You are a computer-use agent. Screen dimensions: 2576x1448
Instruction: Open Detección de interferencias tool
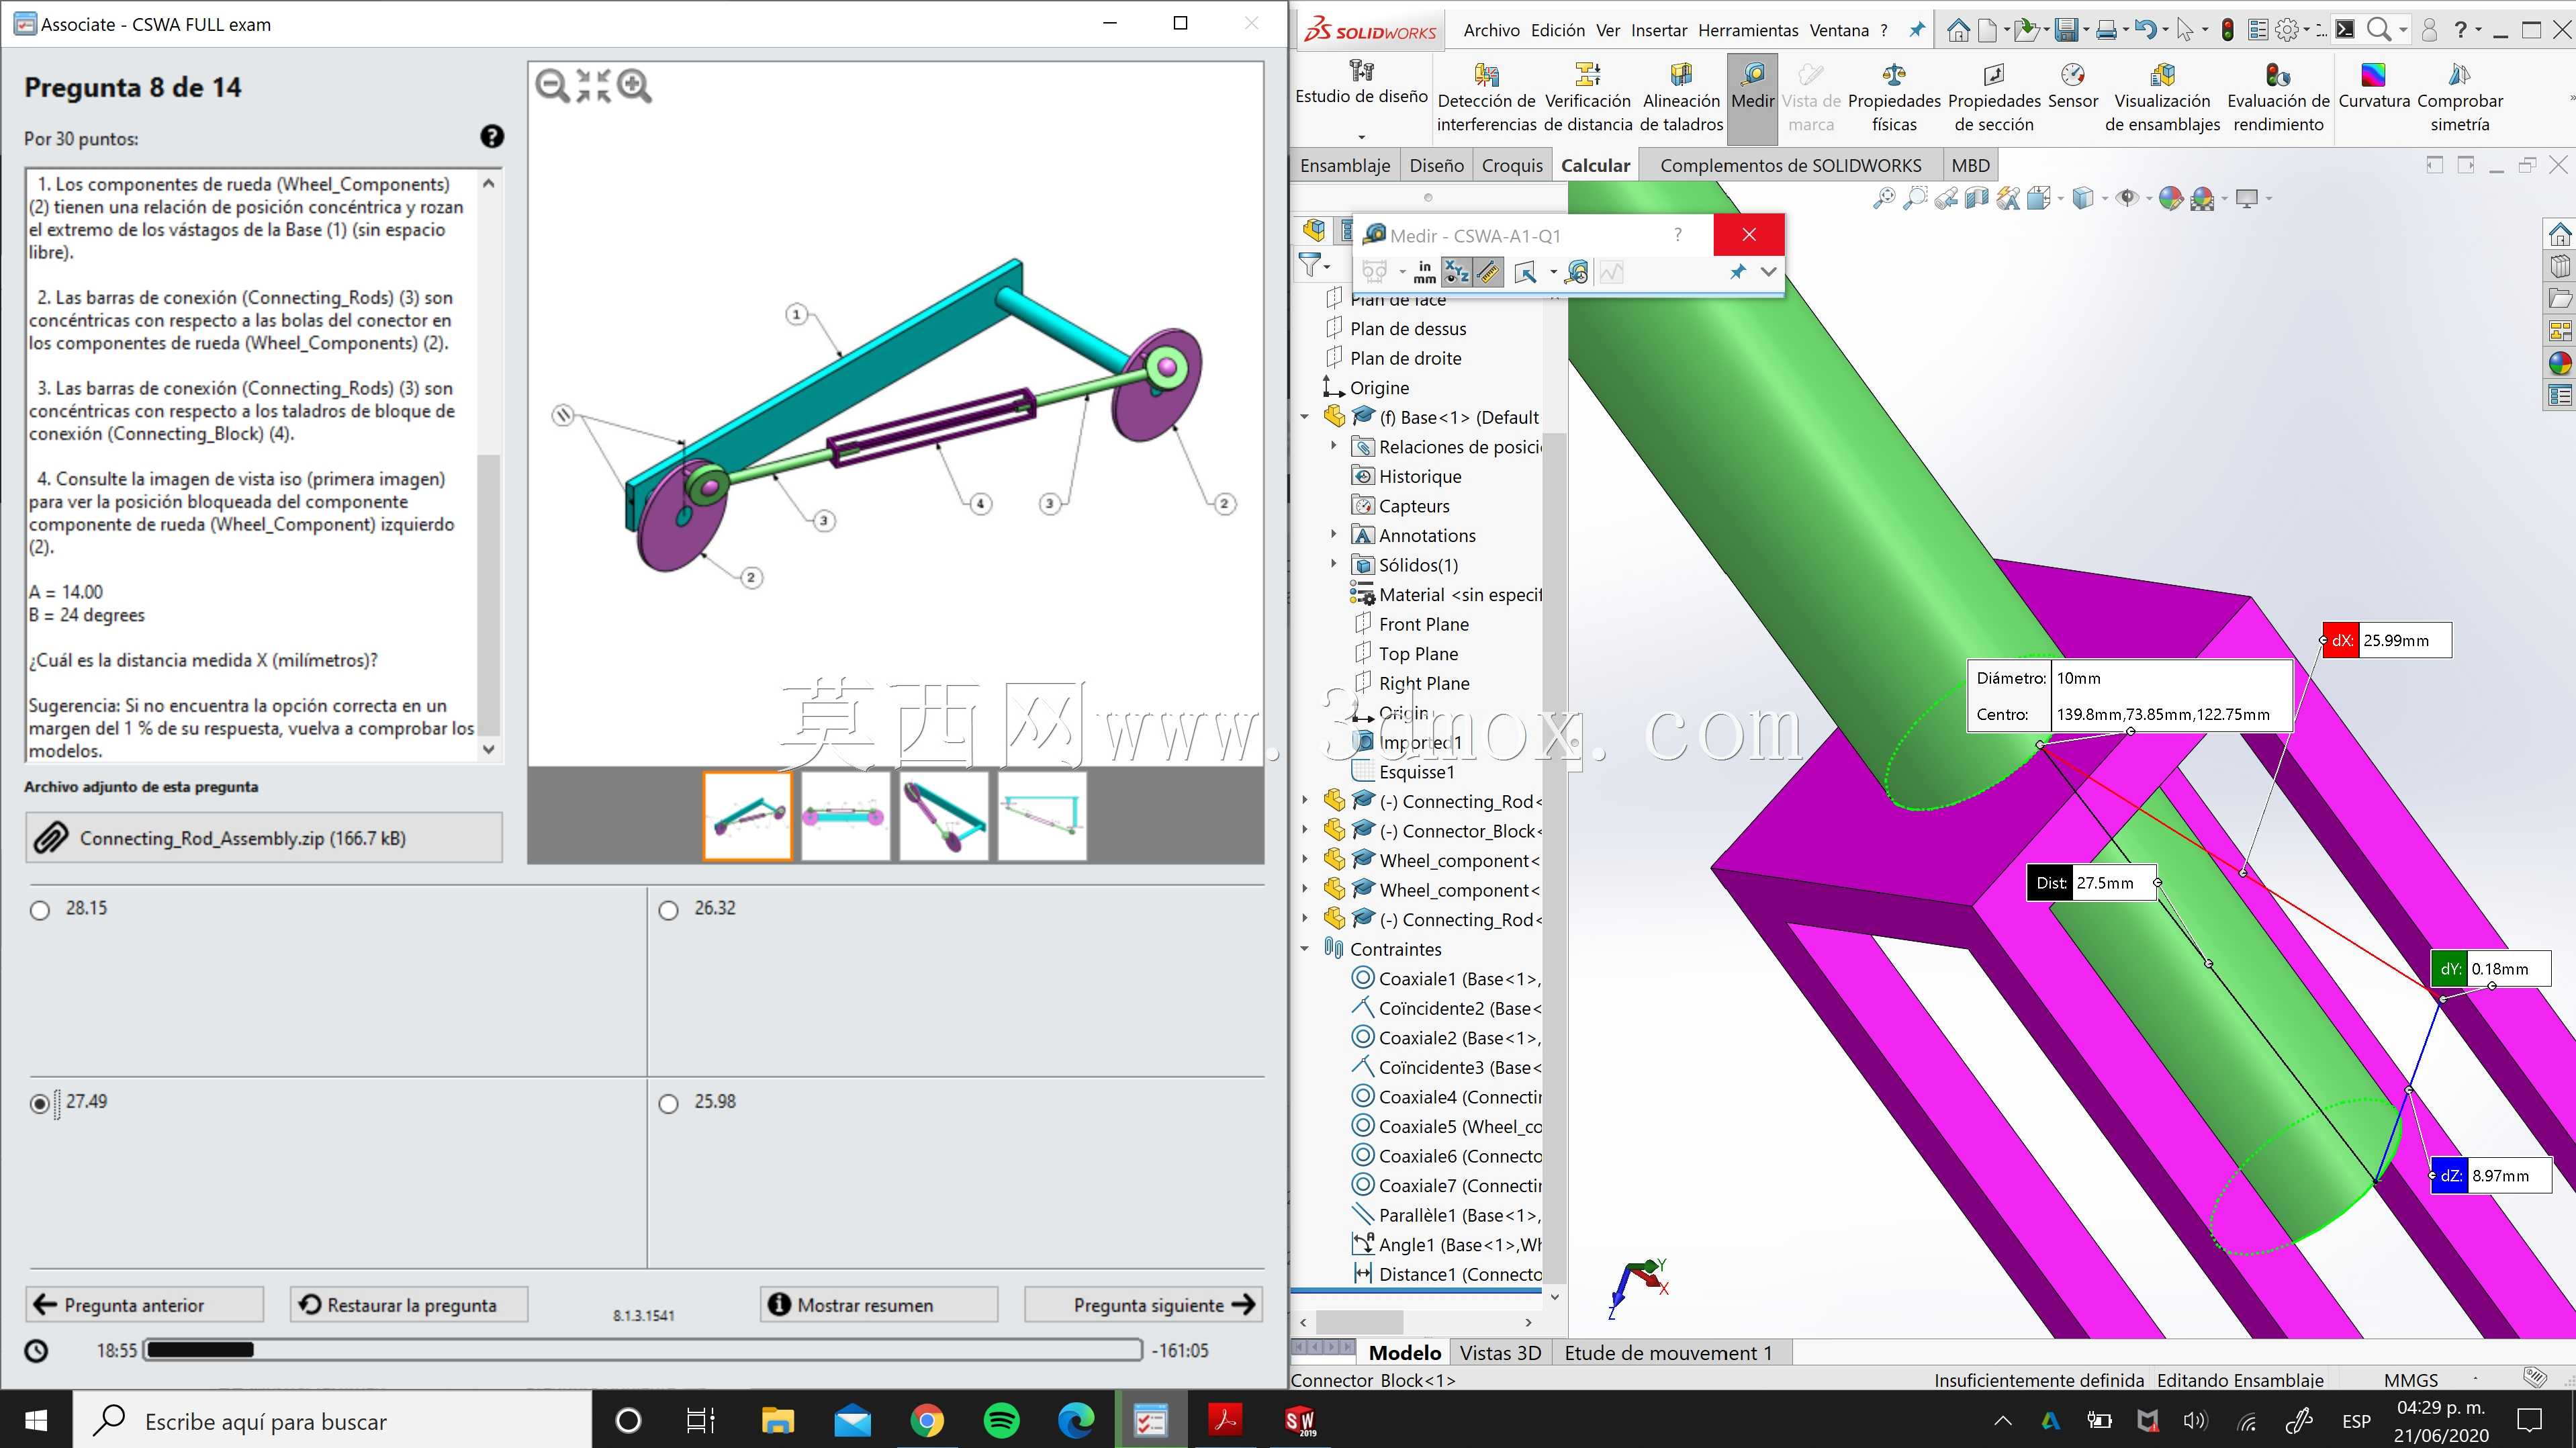(1486, 98)
